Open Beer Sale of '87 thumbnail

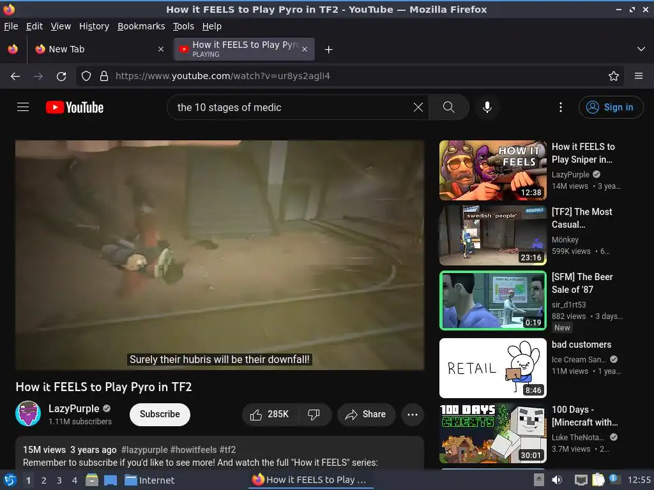pyautogui.click(x=492, y=301)
